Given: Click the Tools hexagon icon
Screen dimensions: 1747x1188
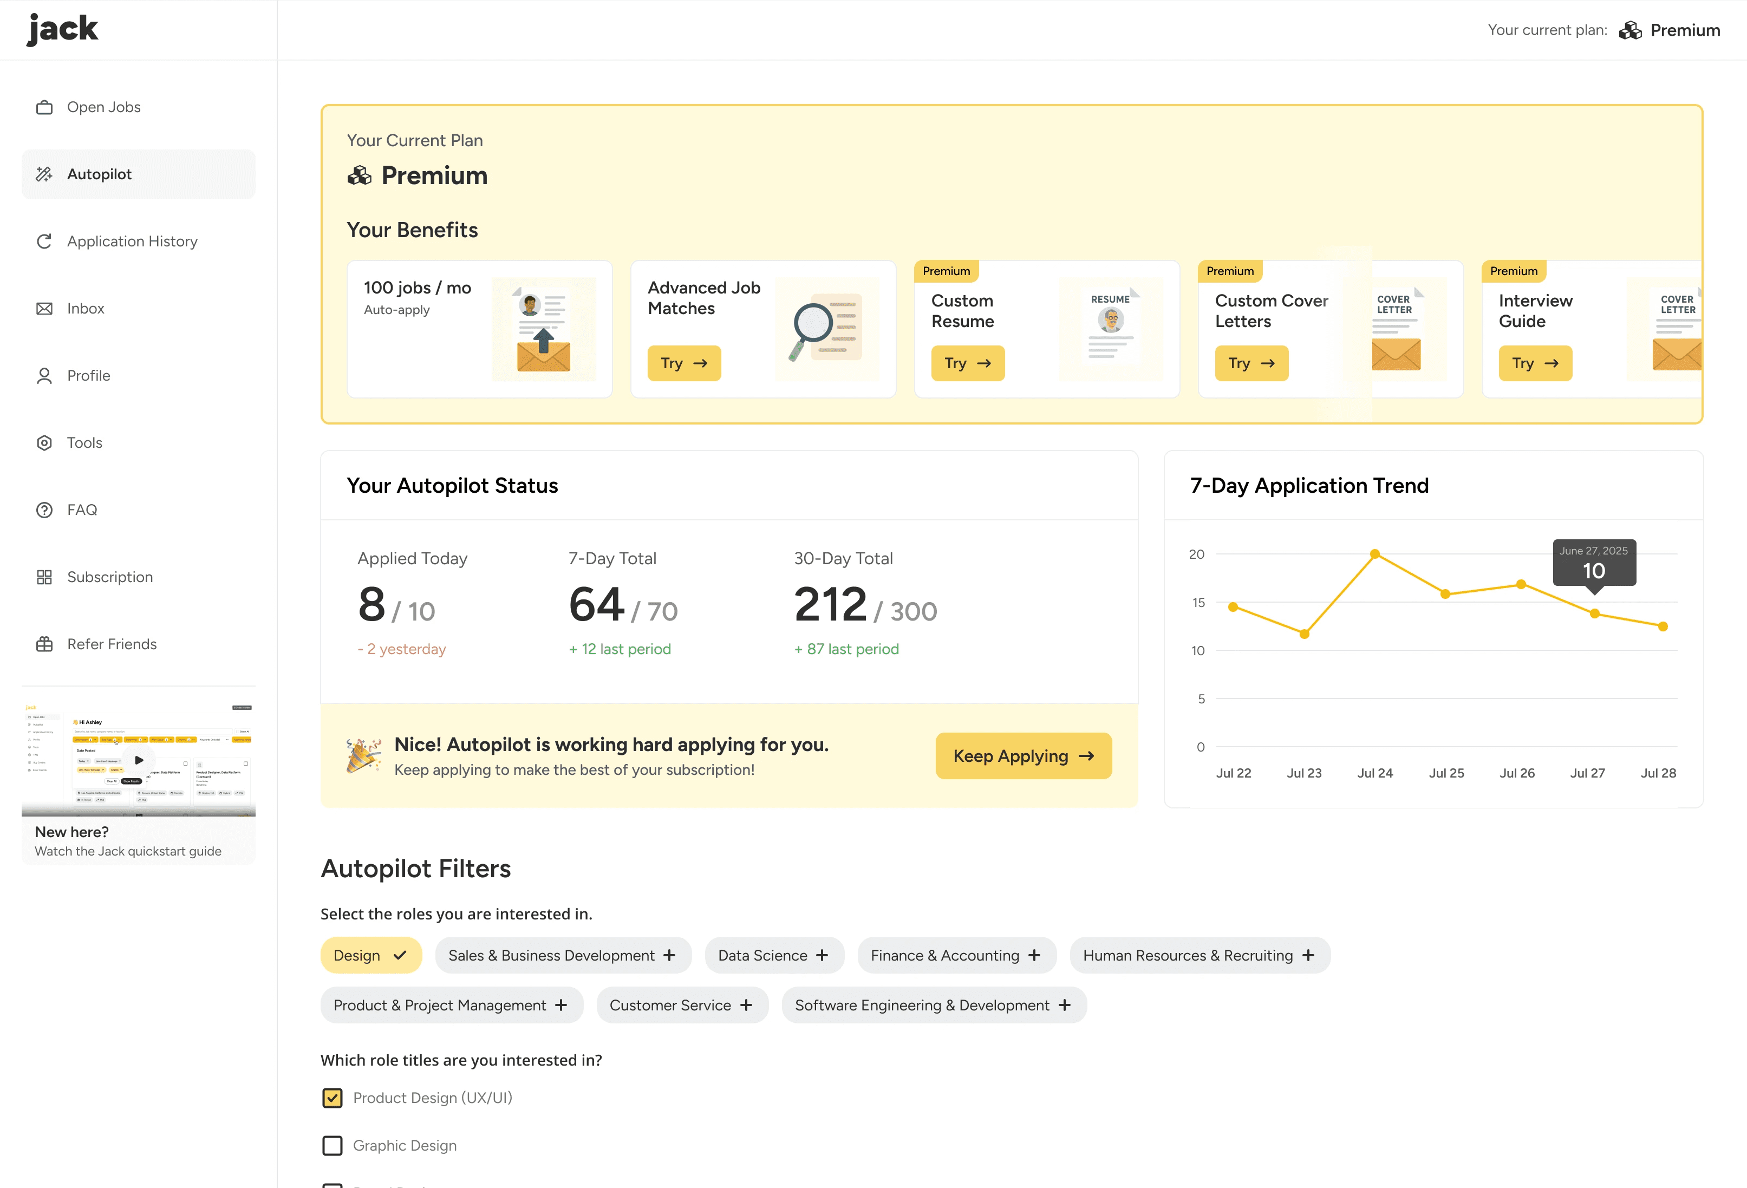Looking at the screenshot, I should click(44, 442).
